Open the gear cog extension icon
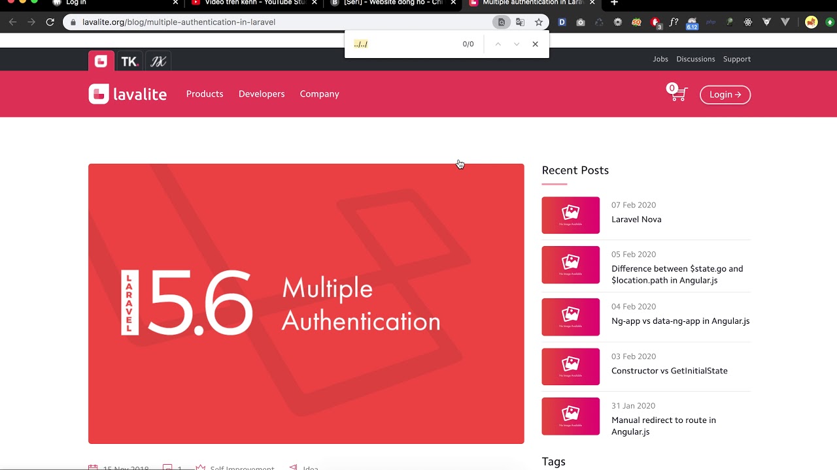Image resolution: width=837 pixels, height=470 pixels. point(618,22)
